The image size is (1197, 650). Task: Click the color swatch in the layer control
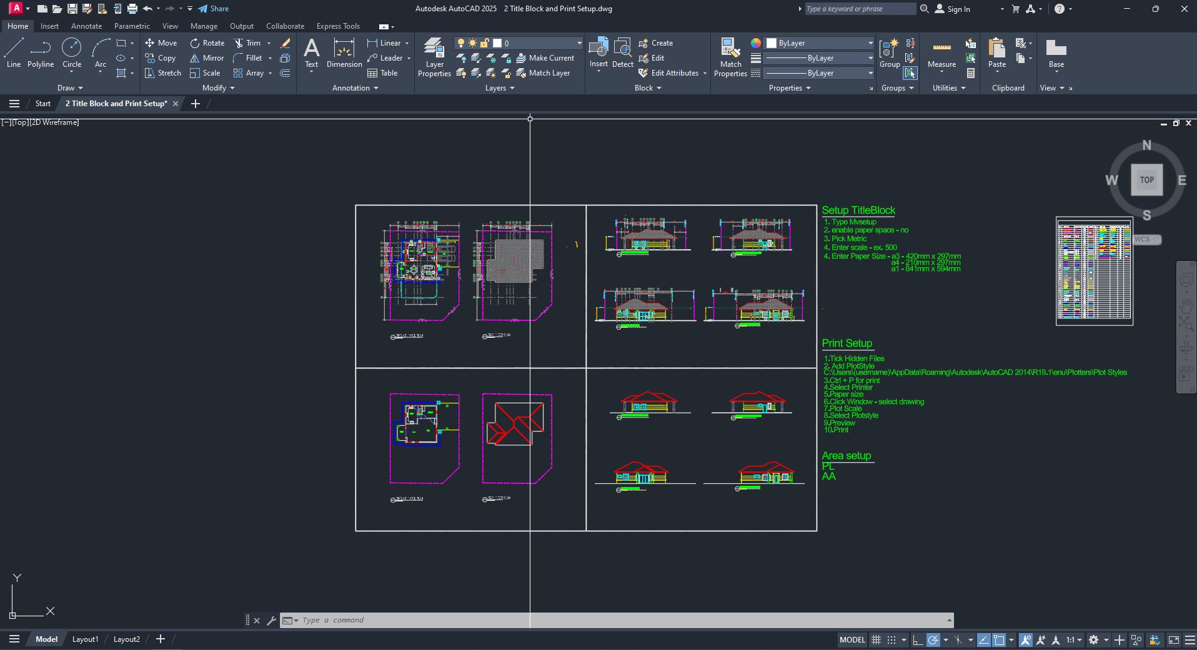click(x=497, y=42)
